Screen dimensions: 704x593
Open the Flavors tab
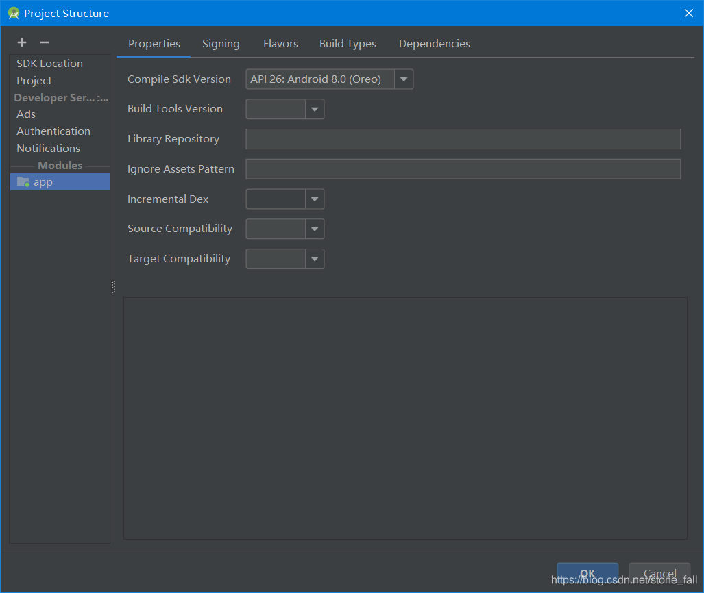coord(280,43)
